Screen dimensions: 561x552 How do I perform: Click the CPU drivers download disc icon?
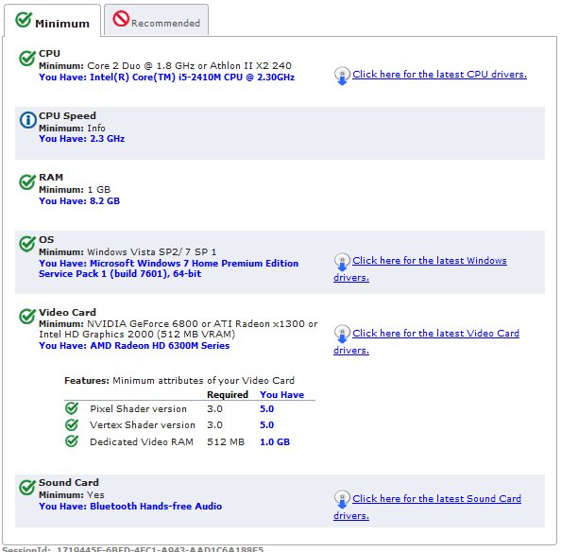[342, 76]
